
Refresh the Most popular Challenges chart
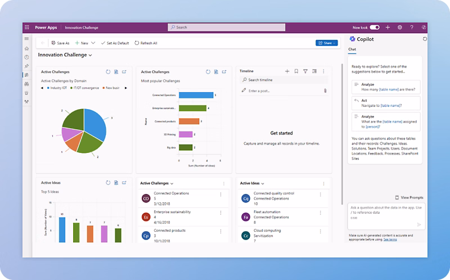click(x=208, y=72)
